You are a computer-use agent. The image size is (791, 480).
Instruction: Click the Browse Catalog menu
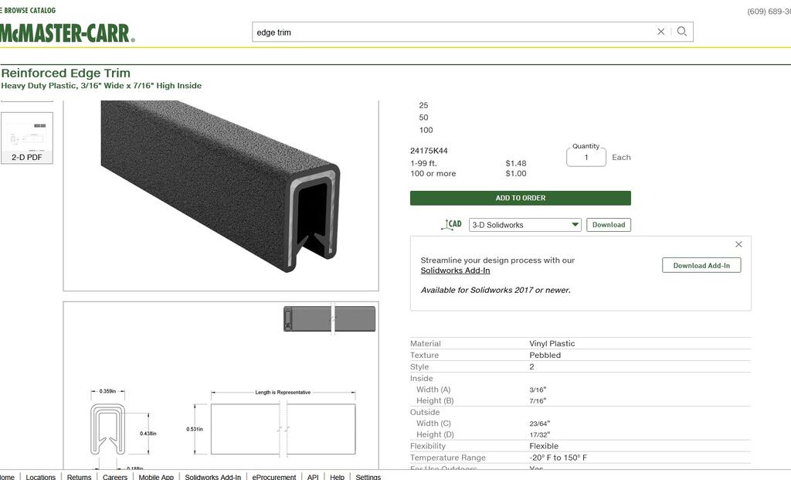[29, 11]
